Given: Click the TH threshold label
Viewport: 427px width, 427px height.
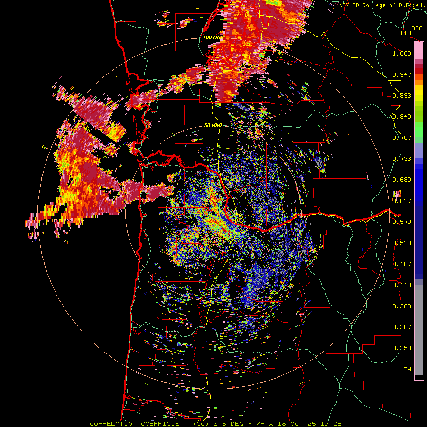Looking at the screenshot, I should [x=408, y=370].
